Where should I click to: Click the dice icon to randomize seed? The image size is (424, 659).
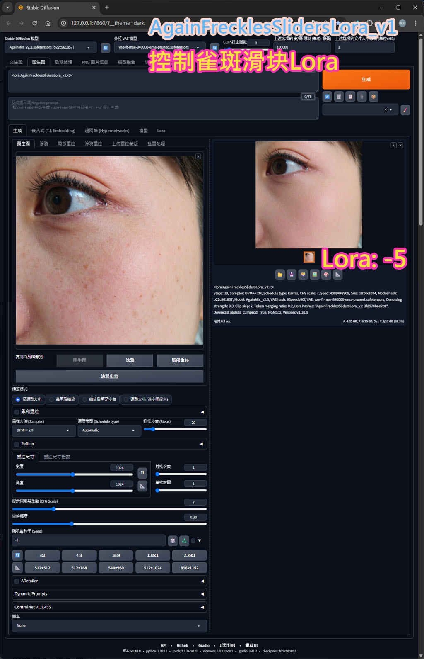tap(173, 541)
